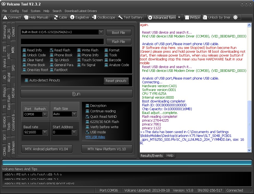Open Unlock by Imei tool
The height and width of the screenshot is (194, 254).
217,17
